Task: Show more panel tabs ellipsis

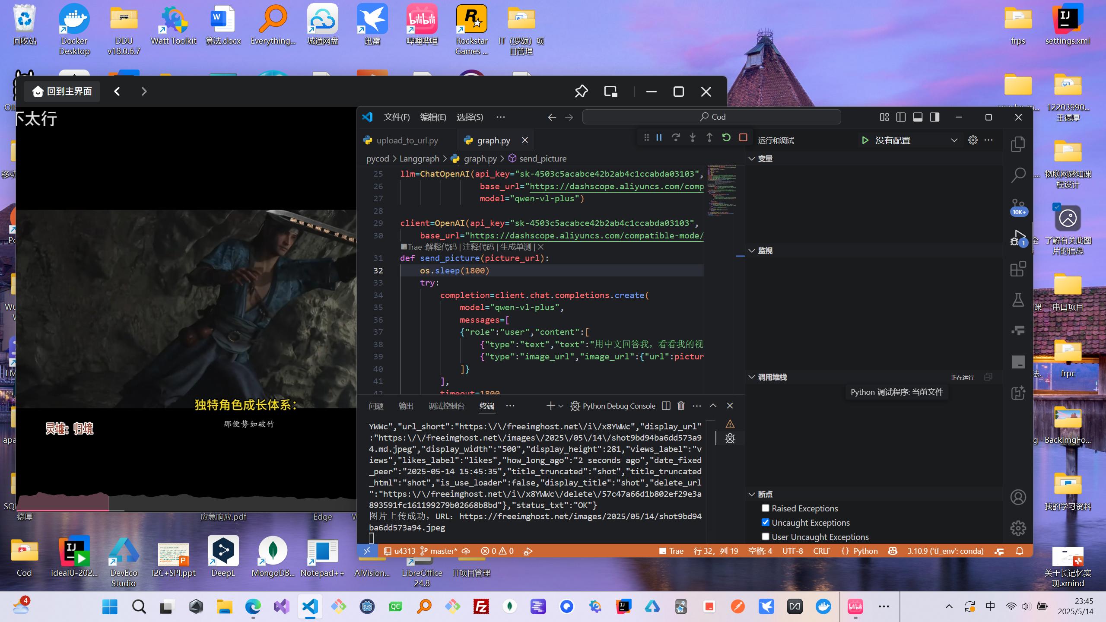Action: [x=510, y=406]
